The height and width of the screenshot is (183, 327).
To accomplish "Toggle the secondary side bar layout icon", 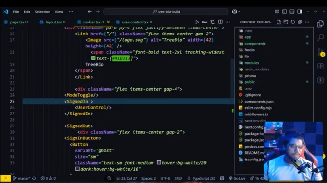I will 300,11.
